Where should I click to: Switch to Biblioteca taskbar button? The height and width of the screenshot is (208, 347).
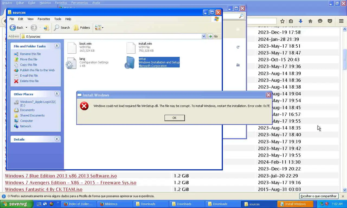point(115,204)
